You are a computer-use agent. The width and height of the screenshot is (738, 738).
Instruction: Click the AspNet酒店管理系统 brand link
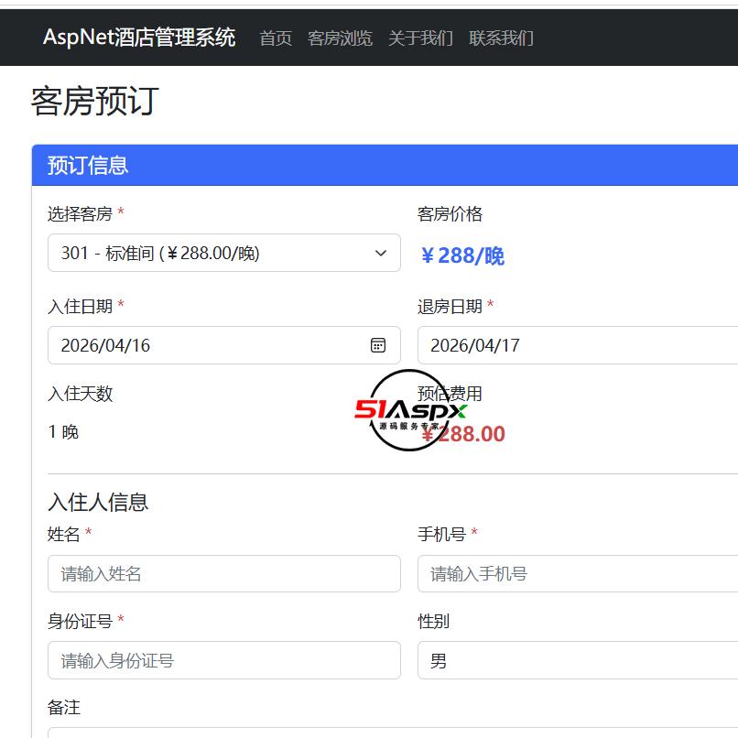tap(139, 38)
